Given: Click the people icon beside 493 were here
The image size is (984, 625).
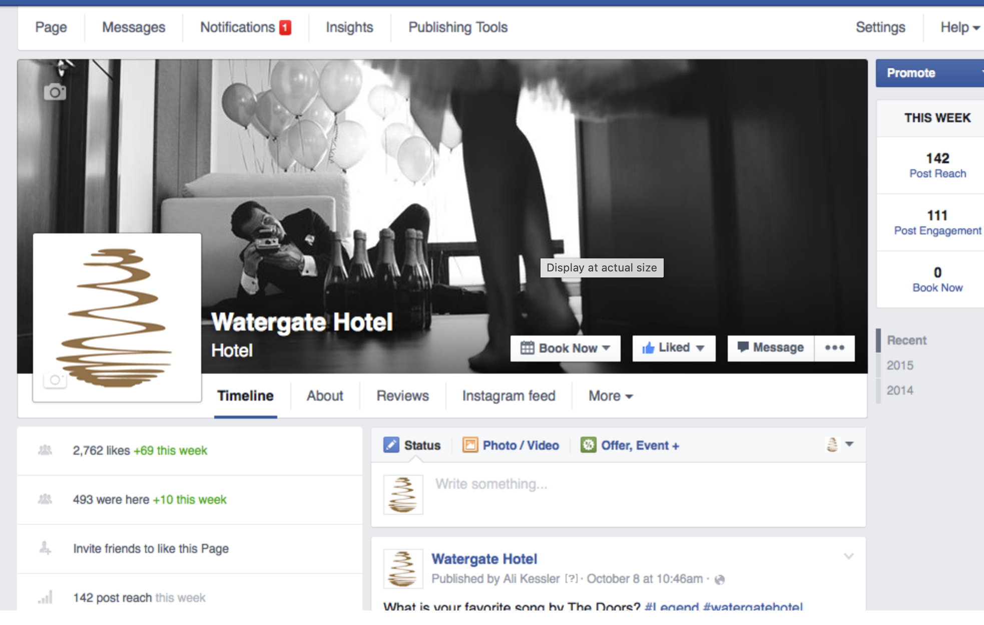Looking at the screenshot, I should click(x=45, y=499).
